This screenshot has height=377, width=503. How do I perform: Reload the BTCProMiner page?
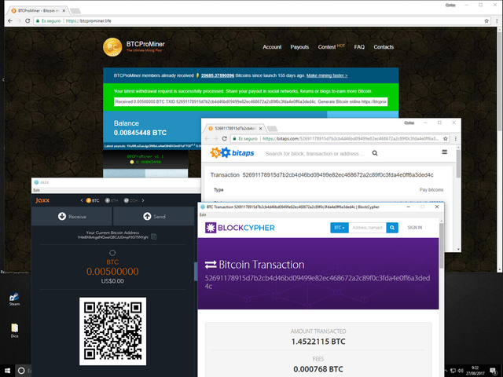28,21
